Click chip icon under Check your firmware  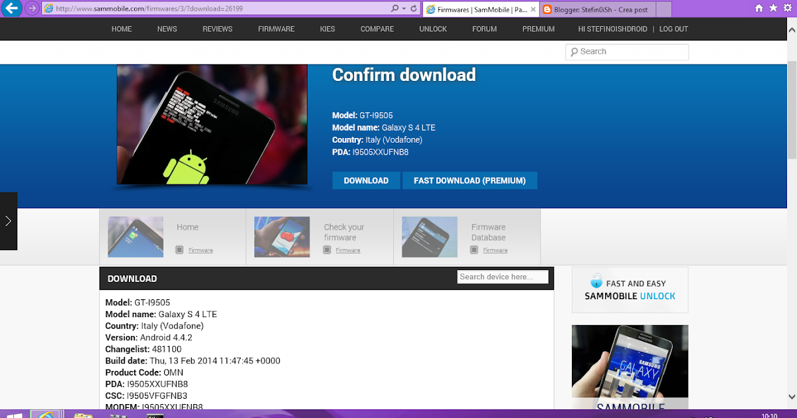click(x=327, y=250)
